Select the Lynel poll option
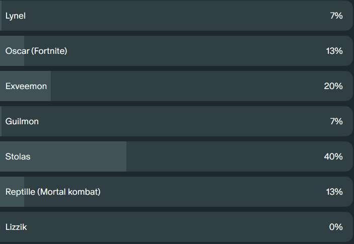This screenshot has height=244, width=354. pos(176,16)
